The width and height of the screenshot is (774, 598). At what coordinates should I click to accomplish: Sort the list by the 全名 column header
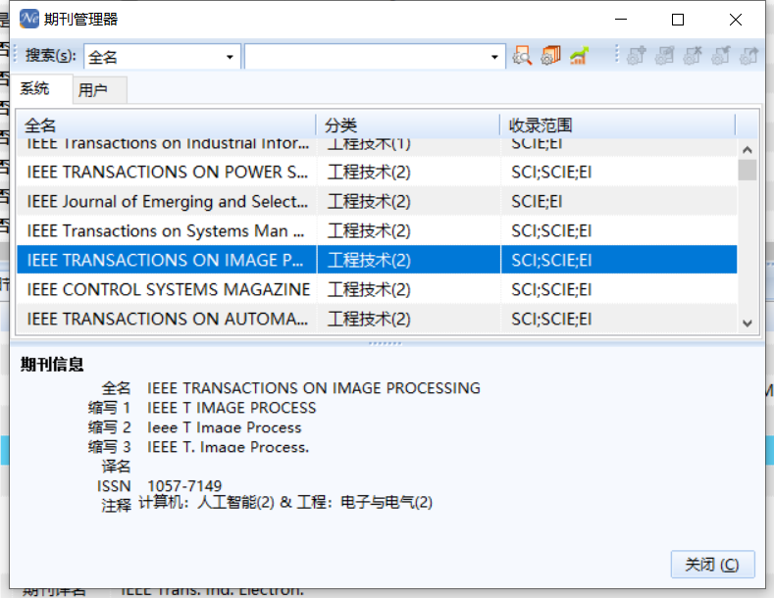point(167,125)
